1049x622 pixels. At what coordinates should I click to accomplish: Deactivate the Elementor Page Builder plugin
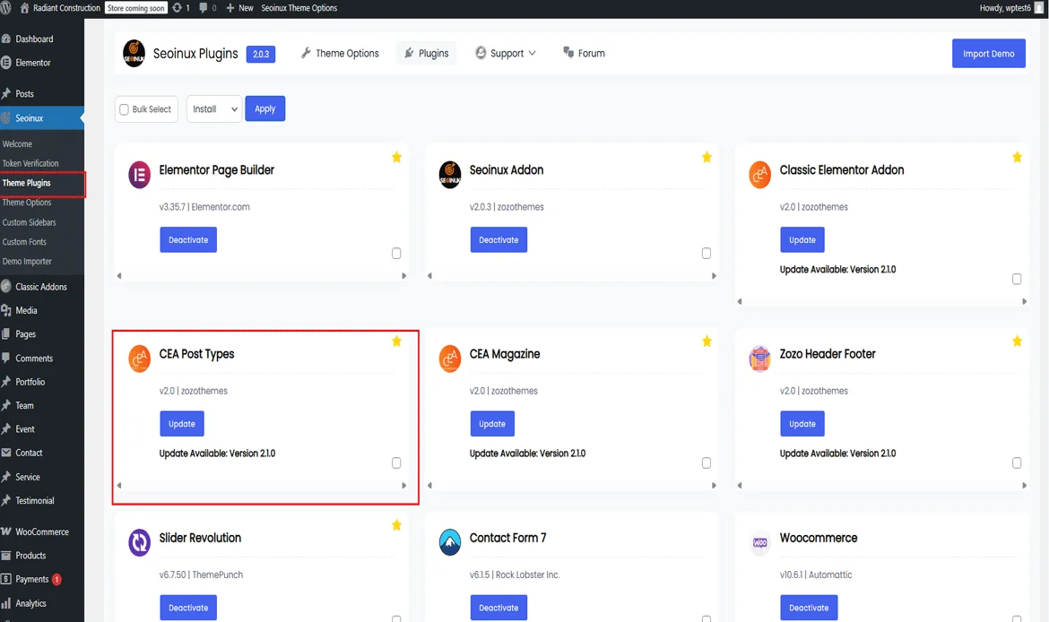188,239
